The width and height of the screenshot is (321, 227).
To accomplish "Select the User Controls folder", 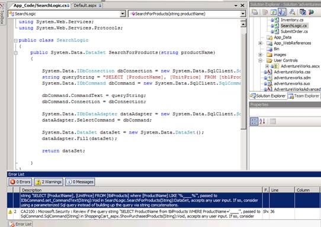I will coord(285,60).
